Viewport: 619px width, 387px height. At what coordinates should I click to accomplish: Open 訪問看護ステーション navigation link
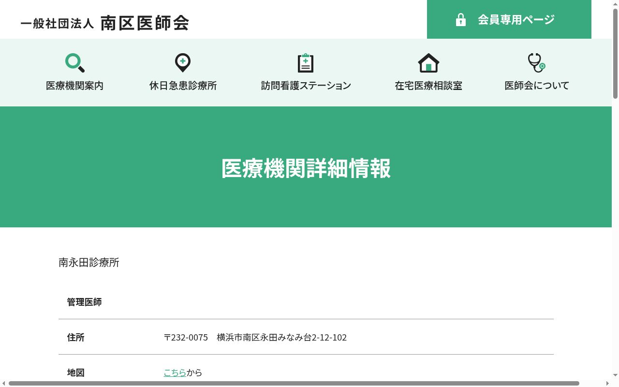pyautogui.click(x=306, y=86)
